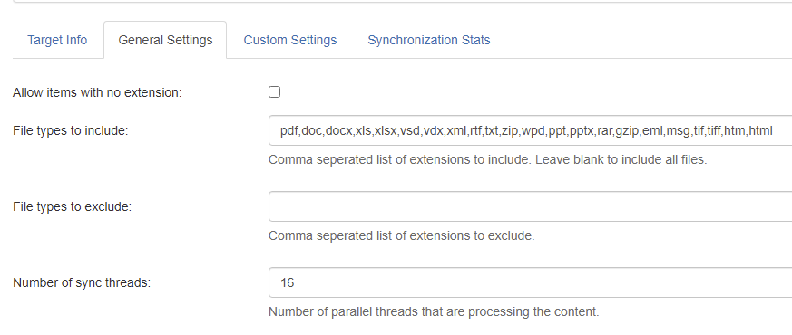Open the Custom Settings tab

click(x=290, y=41)
